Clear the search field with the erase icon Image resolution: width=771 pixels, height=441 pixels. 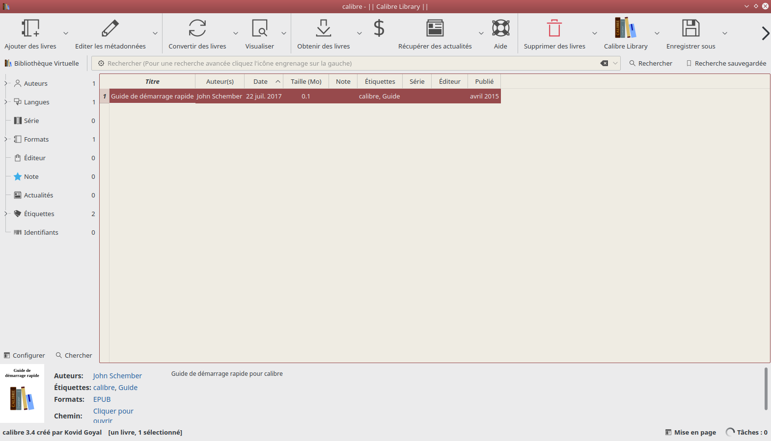[604, 63]
